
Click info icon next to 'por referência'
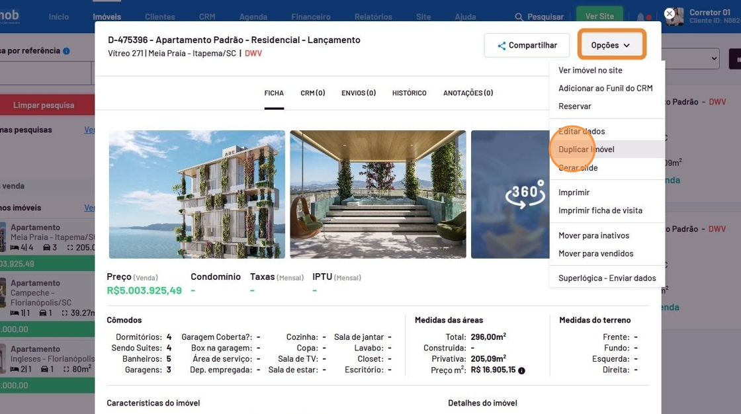(x=66, y=51)
